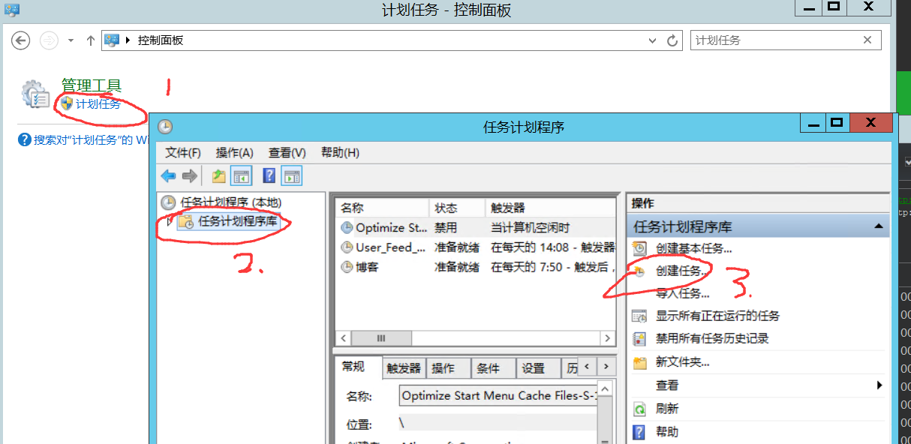Screen dimensions: 911x444
Task: Click the 禁用 status cell of Optimize task
Action: (457, 227)
